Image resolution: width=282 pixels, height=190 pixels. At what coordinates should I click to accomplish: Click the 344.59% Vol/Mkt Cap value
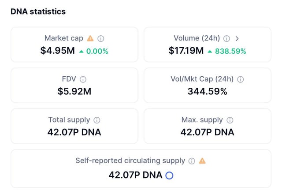[x=208, y=92]
